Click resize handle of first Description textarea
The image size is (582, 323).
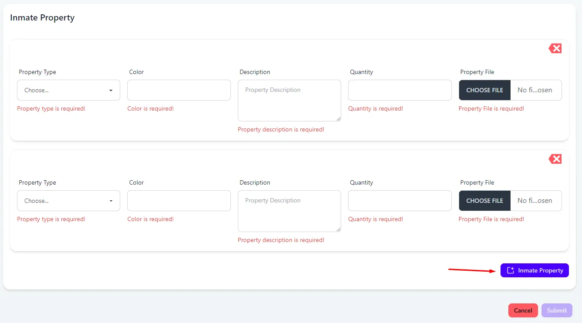(x=338, y=118)
